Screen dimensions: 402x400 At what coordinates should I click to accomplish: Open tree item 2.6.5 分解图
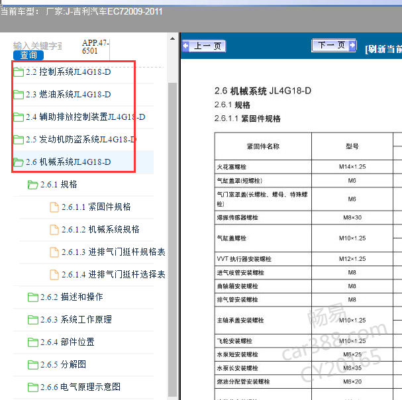coord(63,365)
